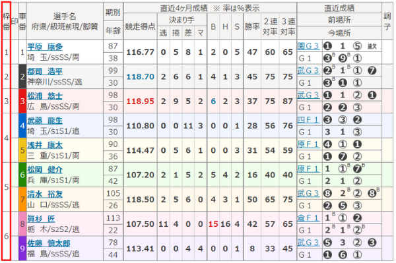Open racer 松岡 健介 profile link
This screenshot has width=396, height=263.
pyautogui.click(x=45, y=169)
